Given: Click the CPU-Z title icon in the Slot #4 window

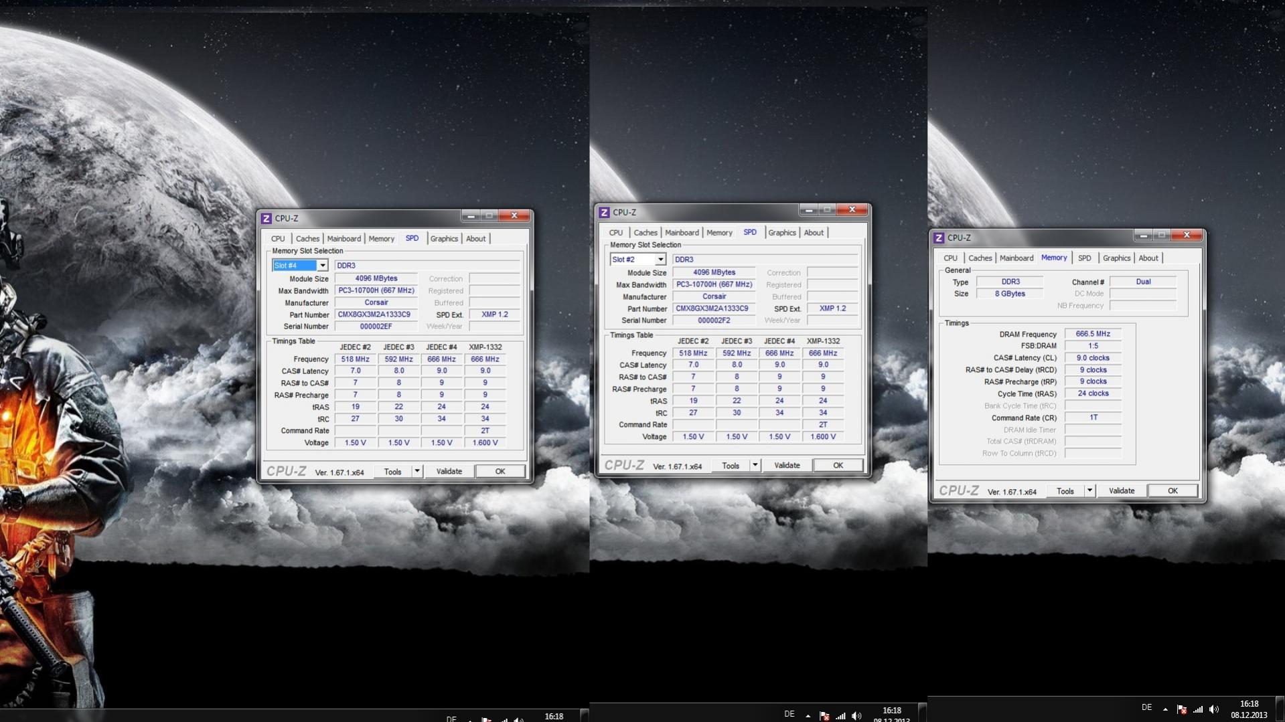Looking at the screenshot, I should pyautogui.click(x=266, y=218).
